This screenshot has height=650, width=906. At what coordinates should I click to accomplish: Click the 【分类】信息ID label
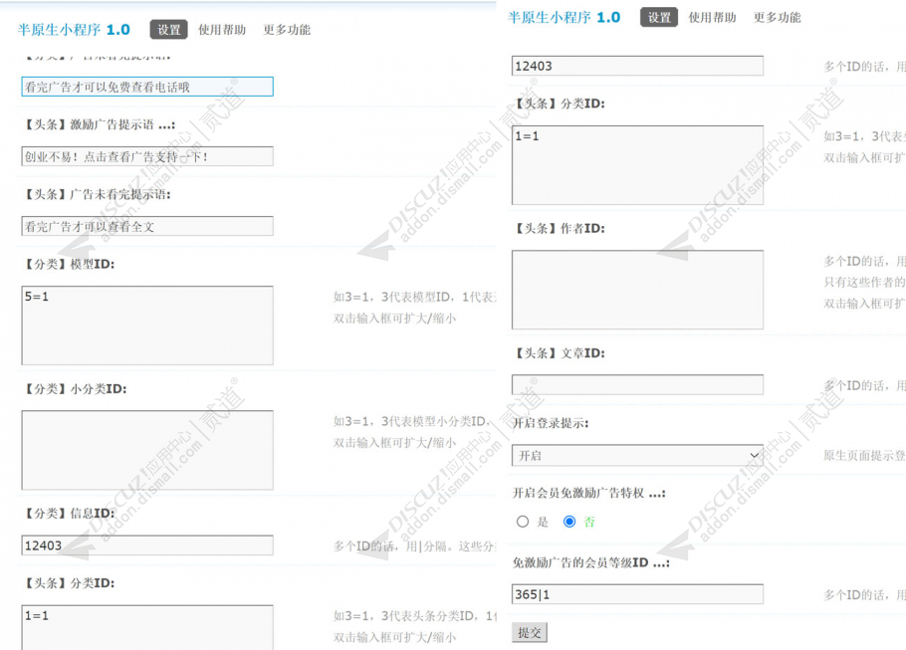(x=68, y=513)
